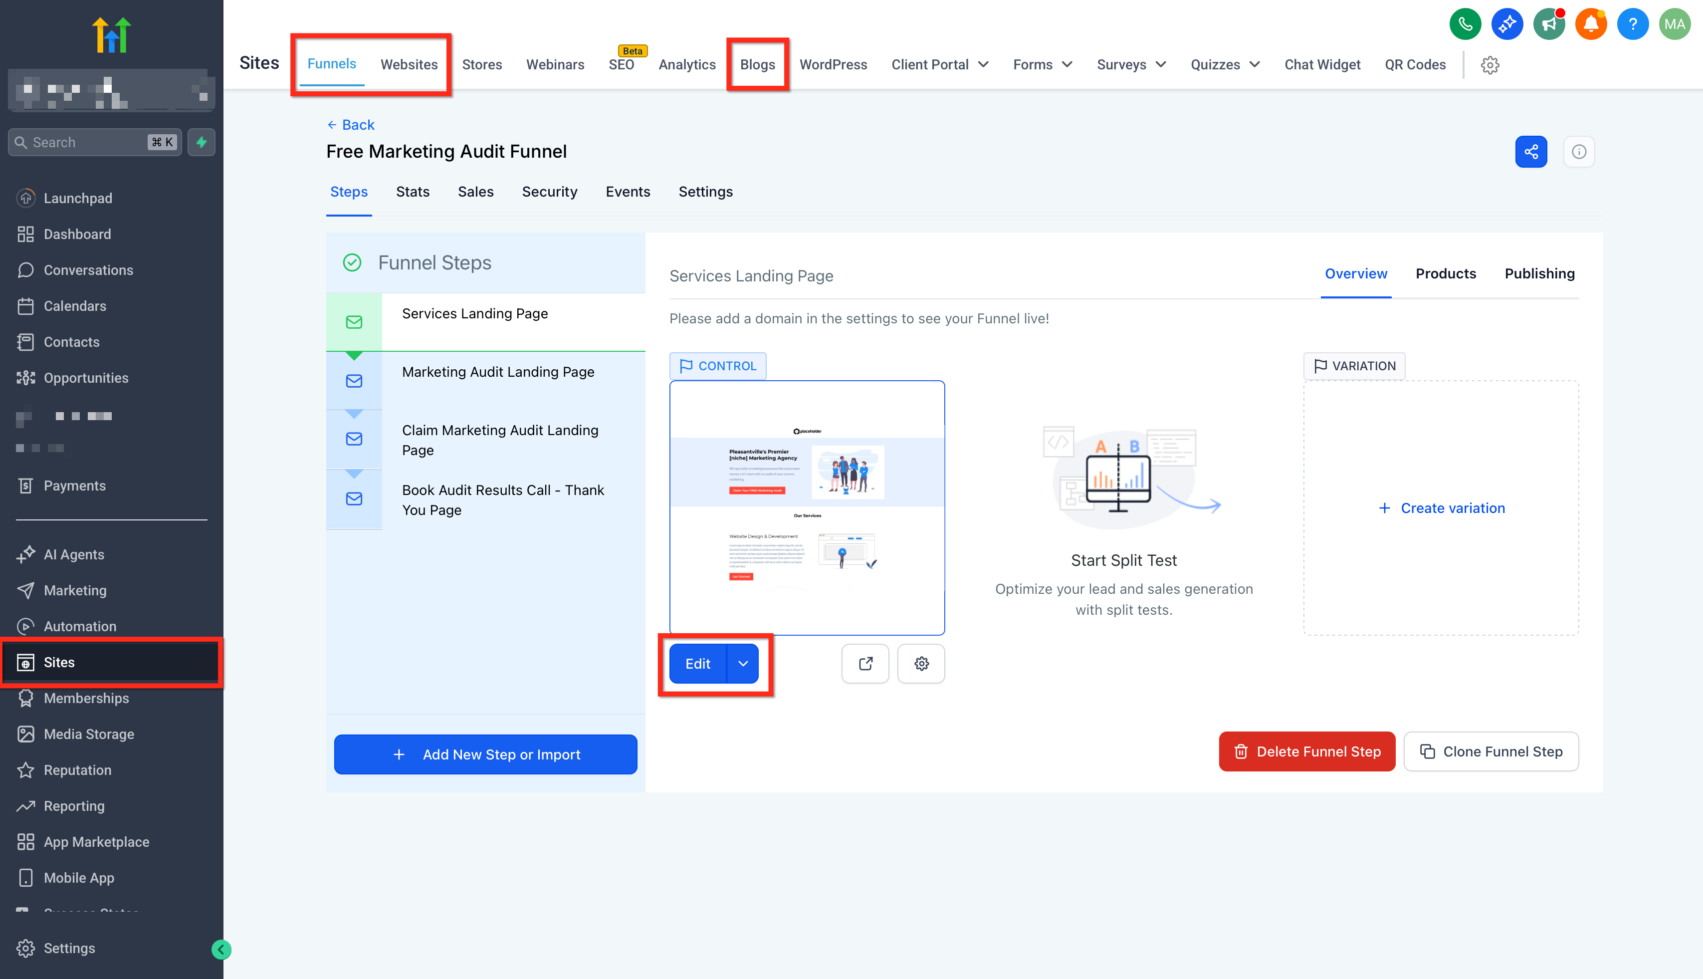This screenshot has width=1703, height=979.
Task: Click the Sites settings gear icon
Action: pyautogui.click(x=1490, y=65)
